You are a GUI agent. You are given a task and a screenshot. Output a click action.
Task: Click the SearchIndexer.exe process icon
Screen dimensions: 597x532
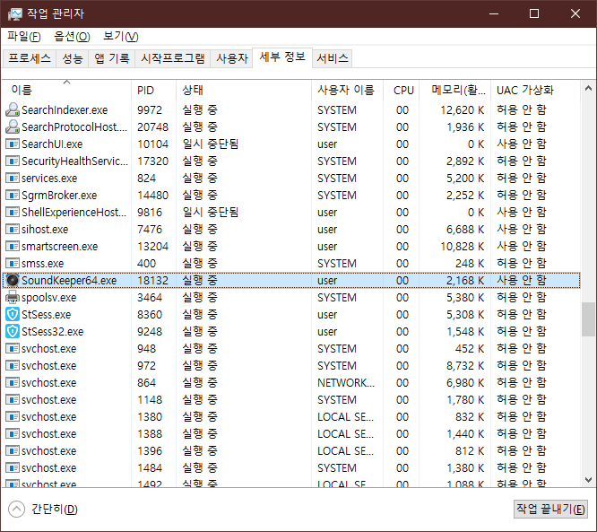[x=13, y=109]
